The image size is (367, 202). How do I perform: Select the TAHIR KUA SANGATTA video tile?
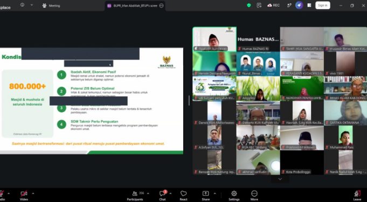coord(302,39)
